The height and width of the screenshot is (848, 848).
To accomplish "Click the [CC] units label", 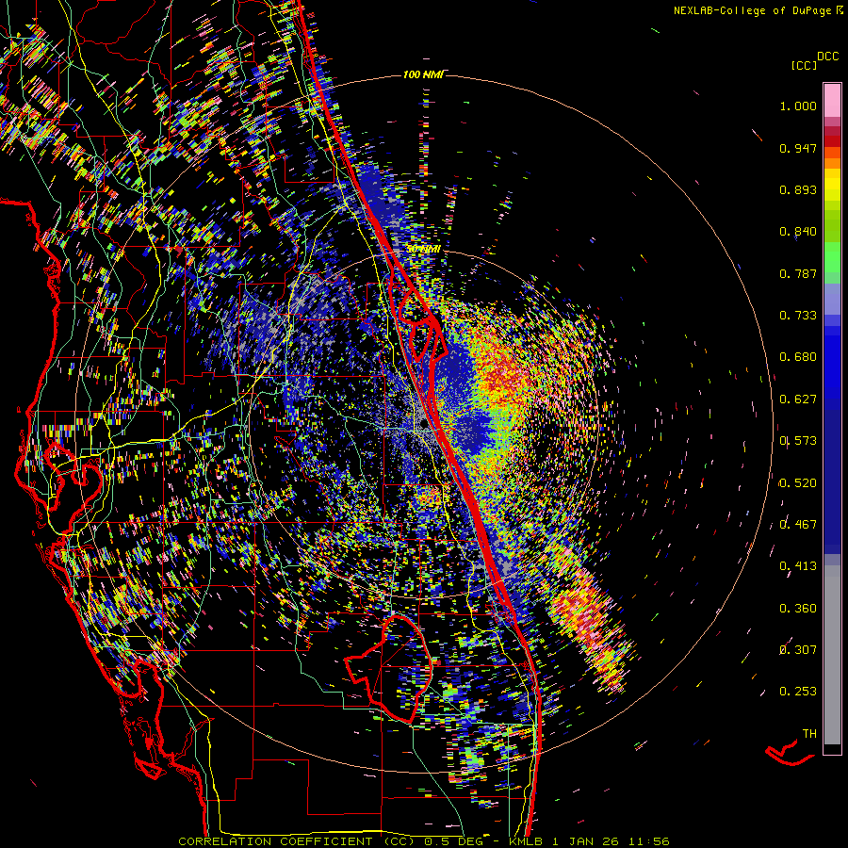I will click(804, 65).
